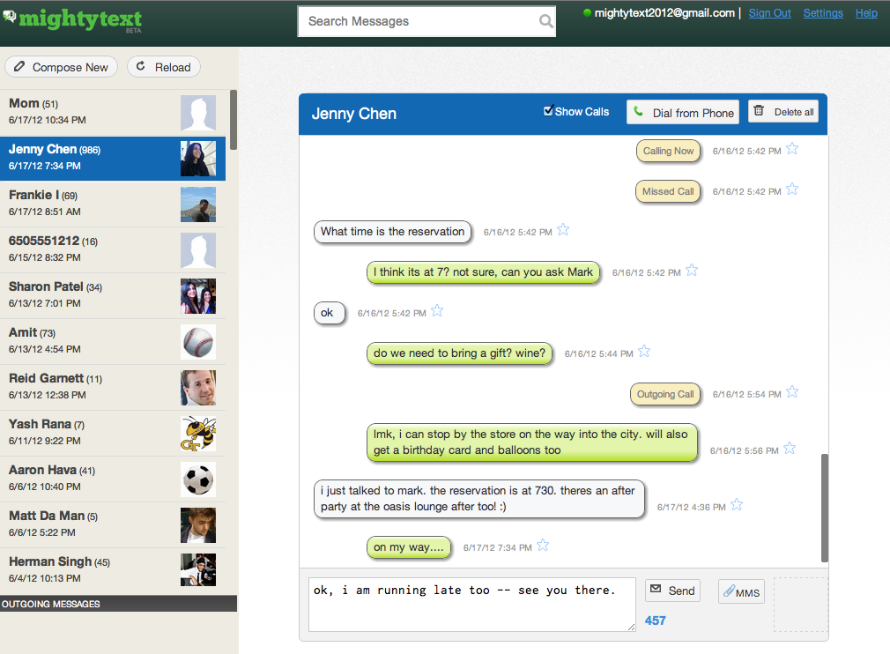Screen dimensions: 890x654
Task: Star the "ok" message
Action: pos(437,311)
